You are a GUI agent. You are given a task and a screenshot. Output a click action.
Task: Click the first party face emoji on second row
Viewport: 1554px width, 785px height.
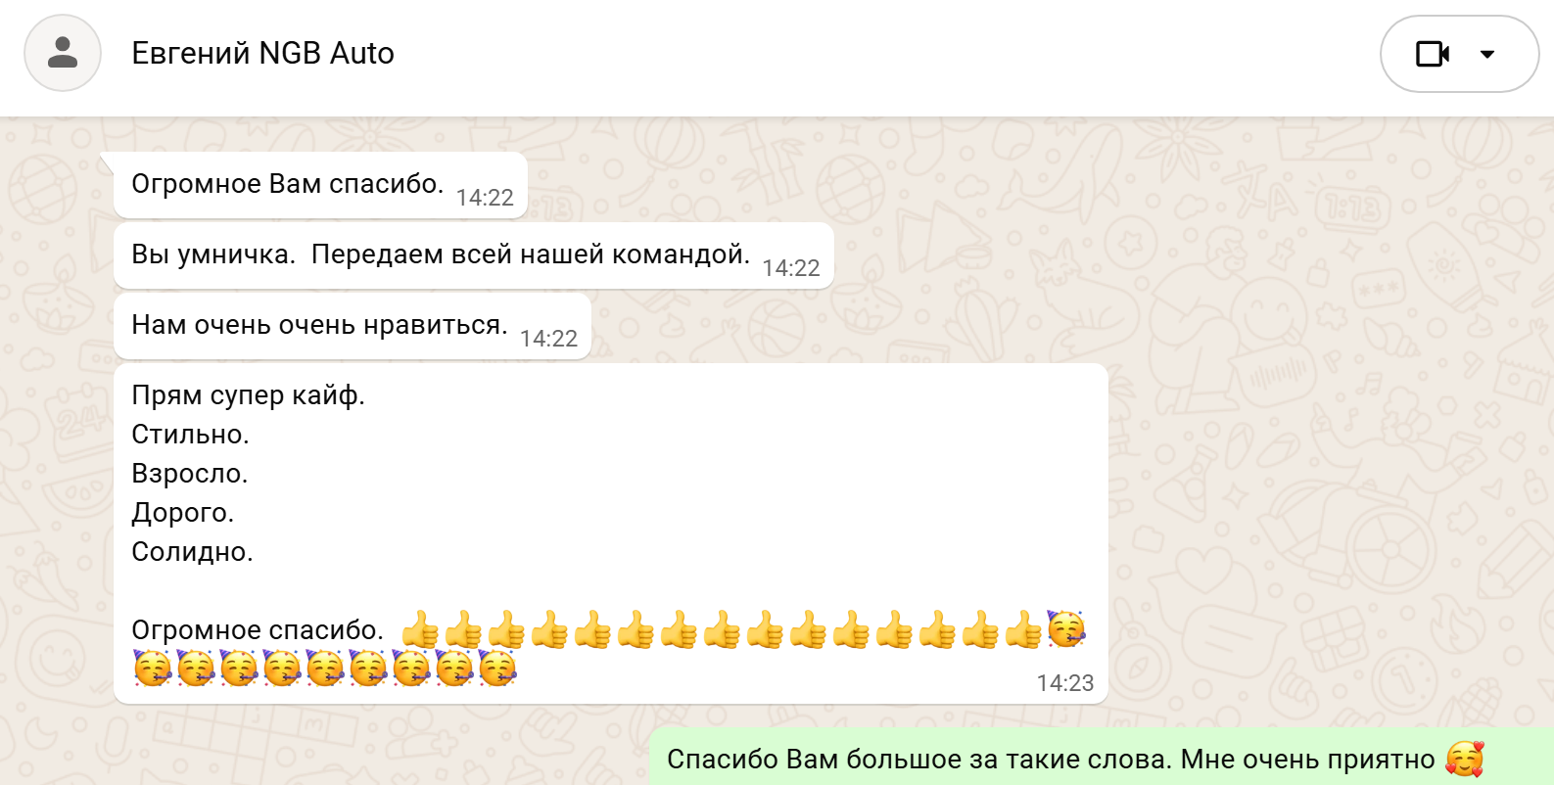(x=153, y=668)
